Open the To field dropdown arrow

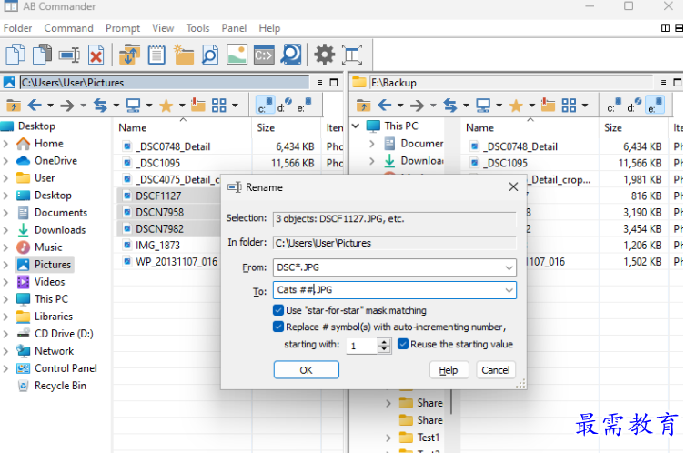(509, 290)
